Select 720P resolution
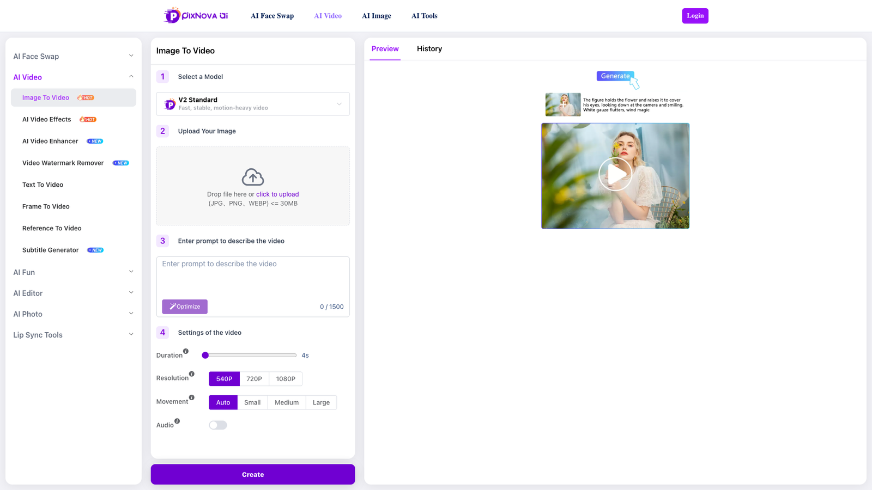This screenshot has width=872, height=490. pos(254,379)
